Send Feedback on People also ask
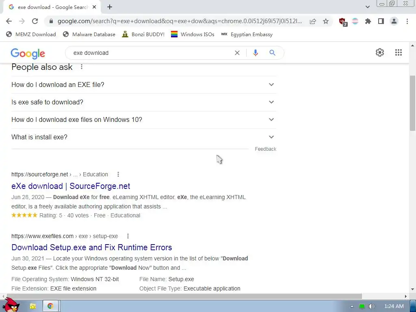Viewport: 416px width, 312px height. [x=265, y=149]
